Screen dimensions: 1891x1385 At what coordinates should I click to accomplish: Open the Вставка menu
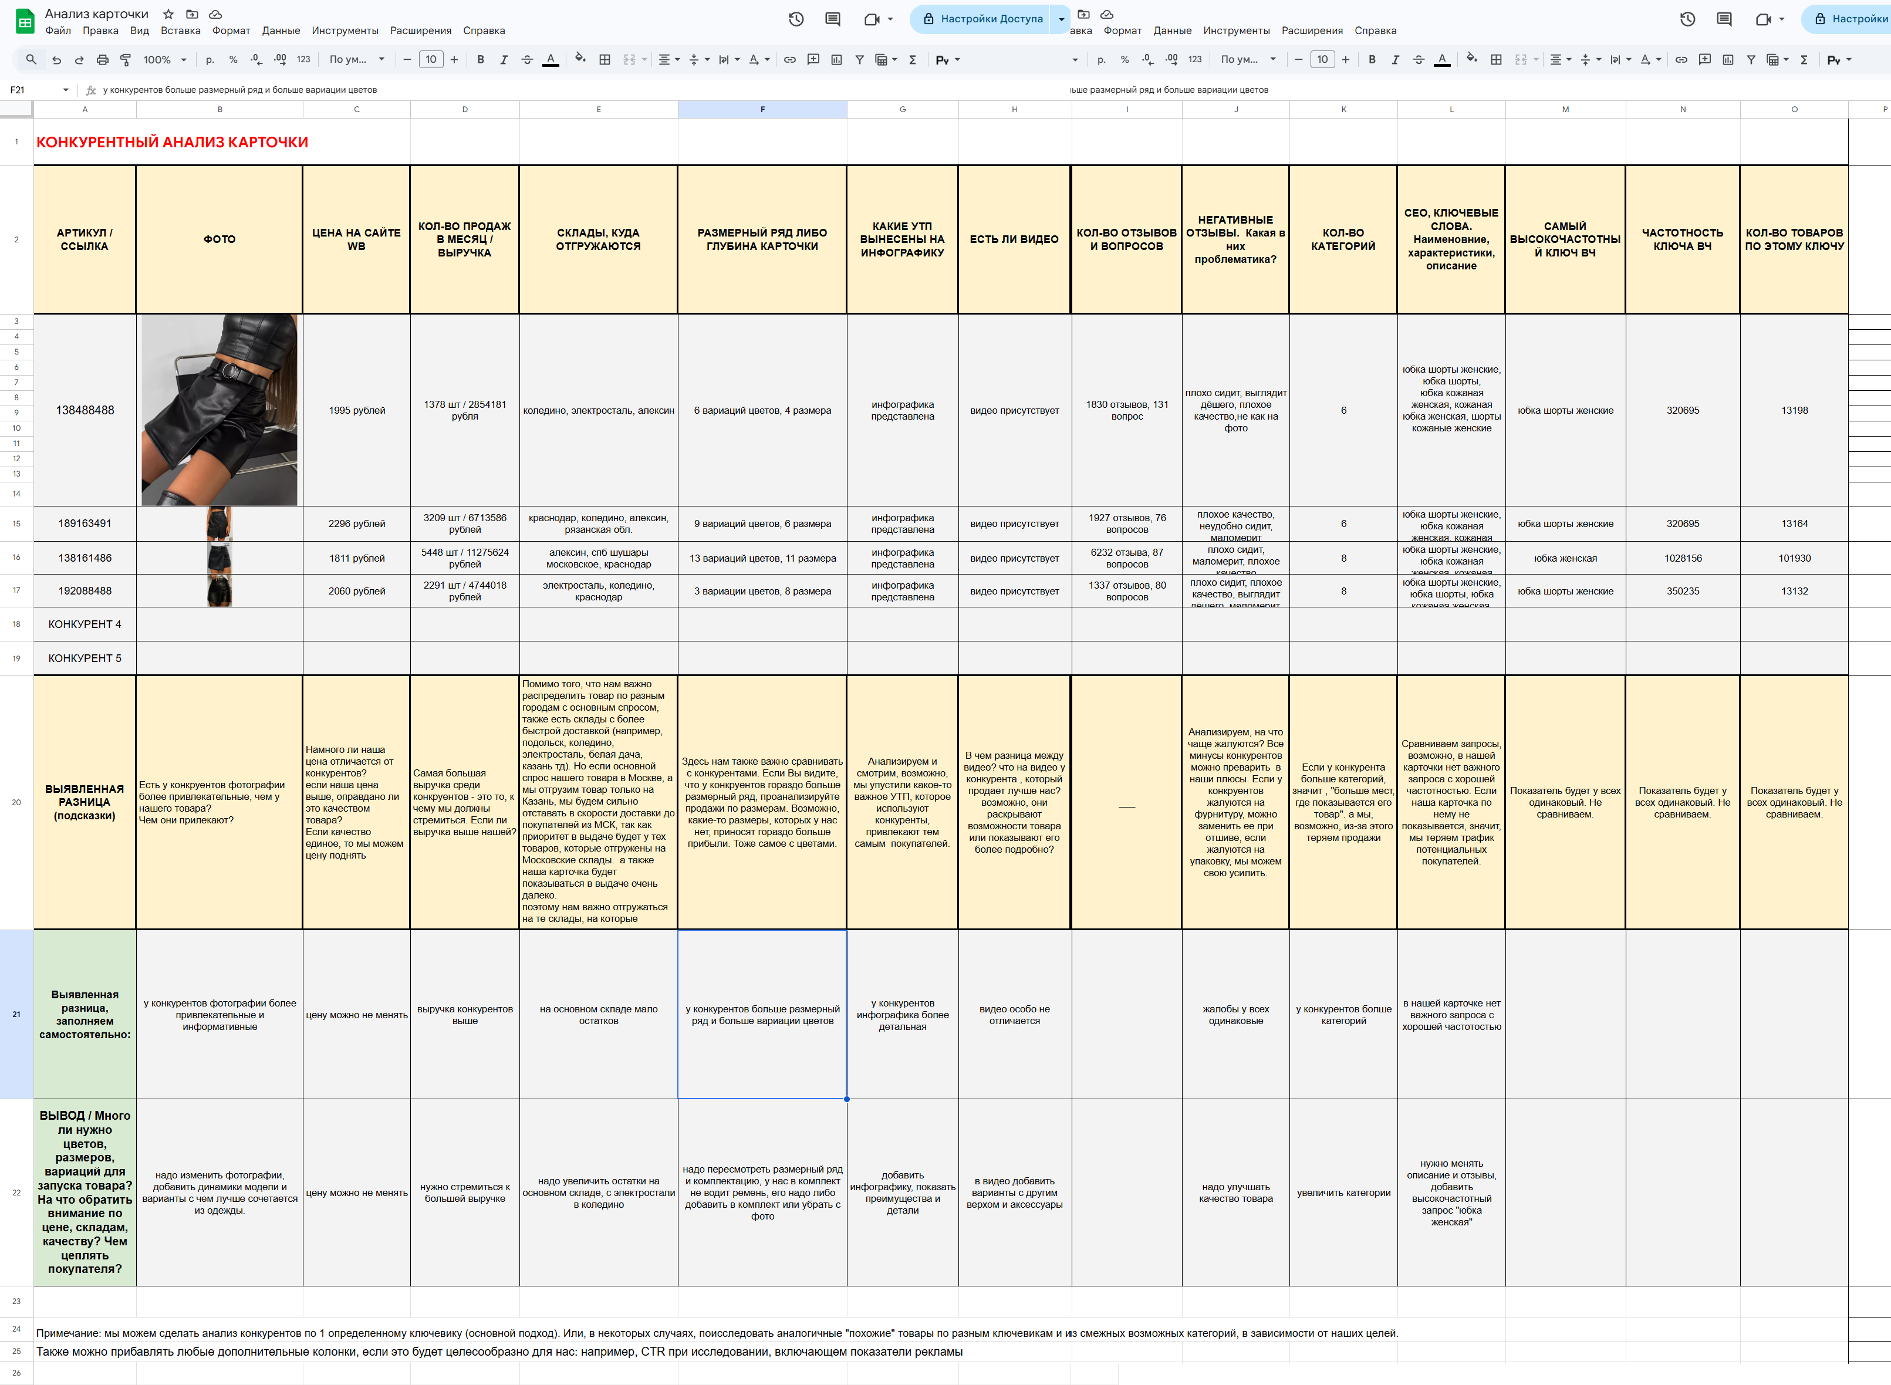coord(180,31)
